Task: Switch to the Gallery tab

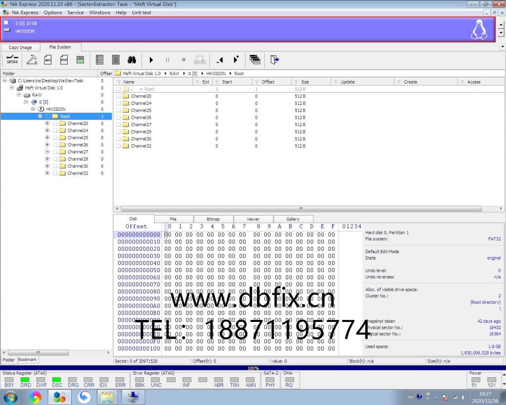Action: [x=293, y=219]
